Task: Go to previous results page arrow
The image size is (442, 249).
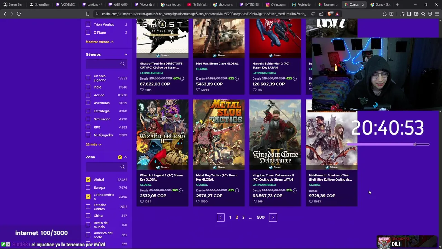Action: click(221, 217)
